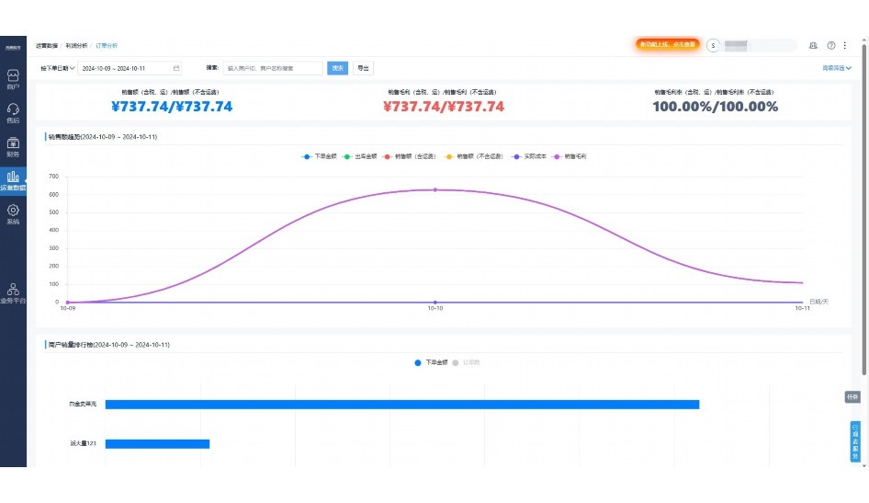
Task: Open the 业务平台 sidebar icon
Action: point(13,292)
